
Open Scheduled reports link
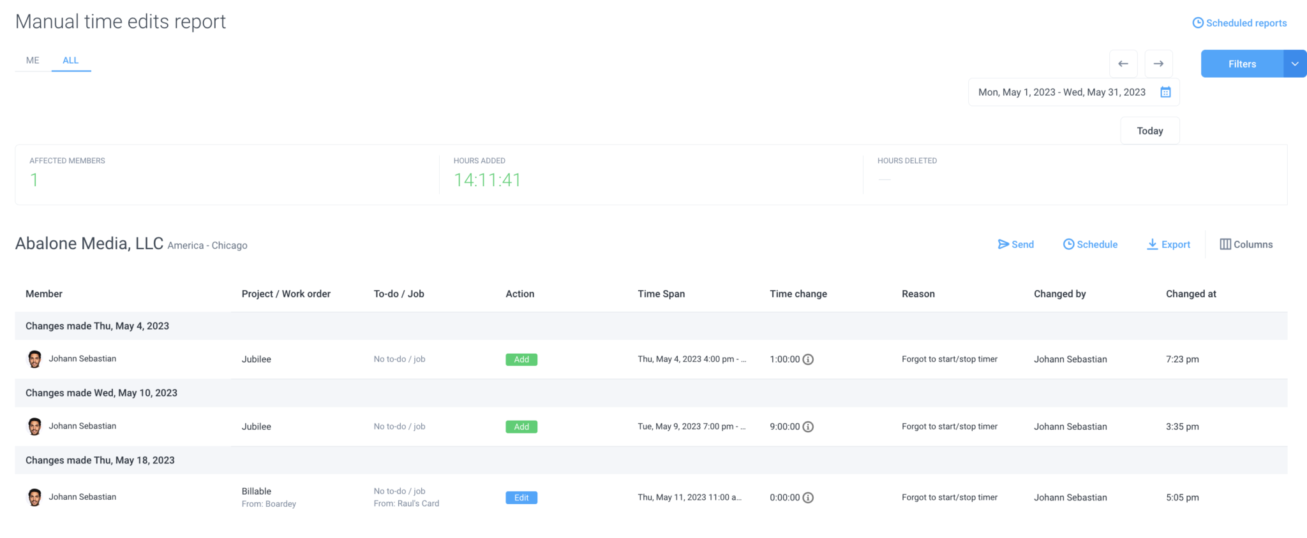tap(1239, 23)
